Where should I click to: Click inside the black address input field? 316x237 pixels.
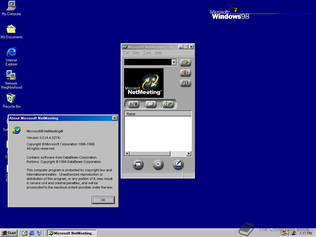[x=148, y=62]
